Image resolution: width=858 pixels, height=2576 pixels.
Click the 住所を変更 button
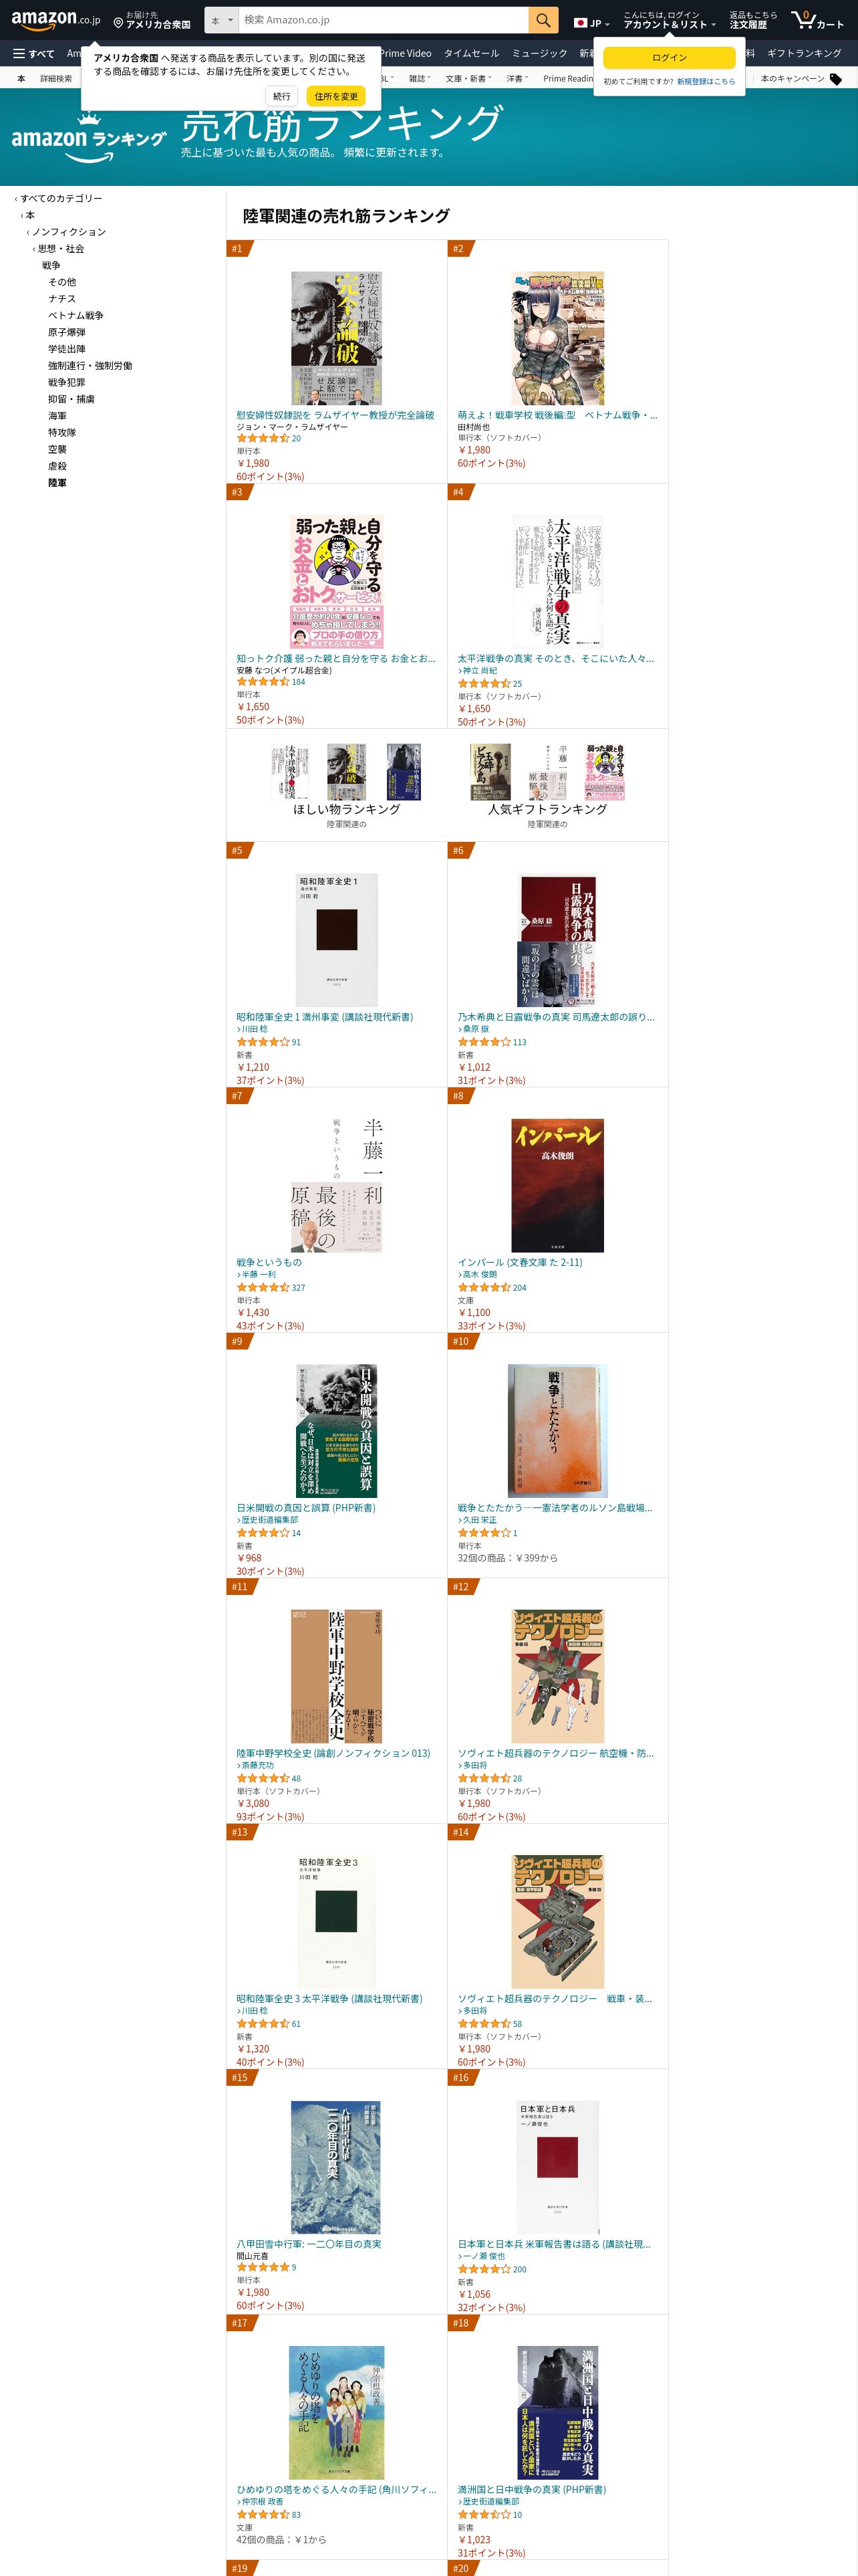tap(335, 96)
